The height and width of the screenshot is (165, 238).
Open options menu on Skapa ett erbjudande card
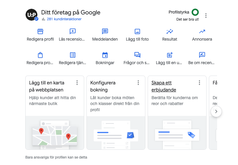[x=199, y=83]
